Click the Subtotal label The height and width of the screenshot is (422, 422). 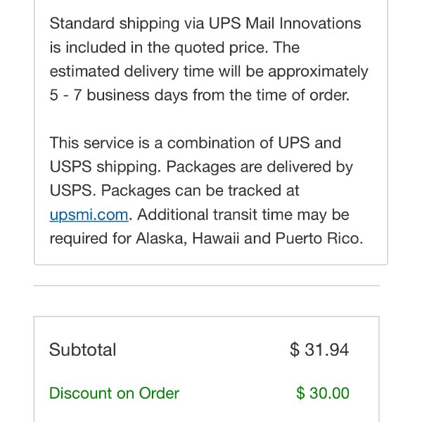[x=82, y=350]
